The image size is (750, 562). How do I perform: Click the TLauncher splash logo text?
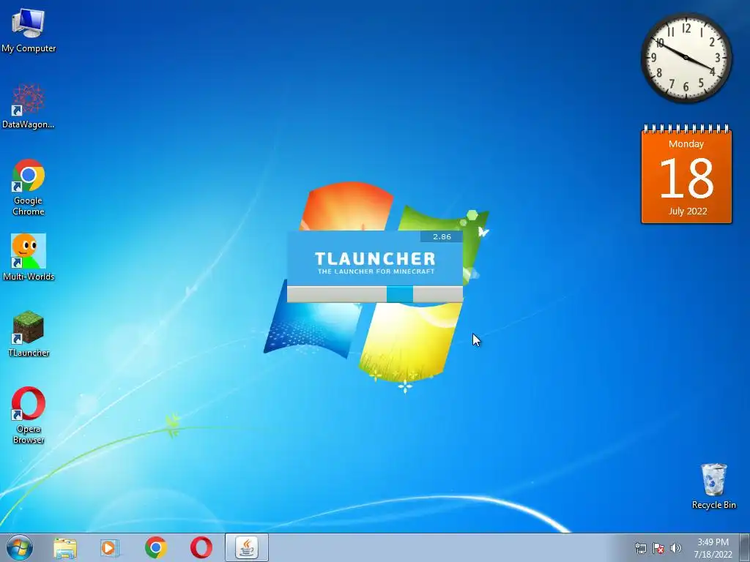click(x=376, y=263)
